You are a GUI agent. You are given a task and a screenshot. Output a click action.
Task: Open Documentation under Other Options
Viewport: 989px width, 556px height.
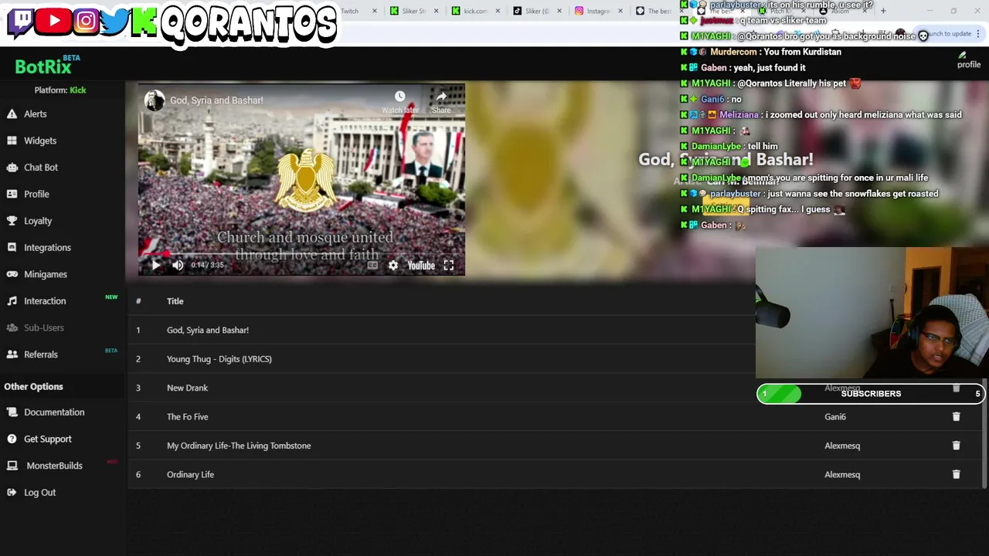click(53, 412)
